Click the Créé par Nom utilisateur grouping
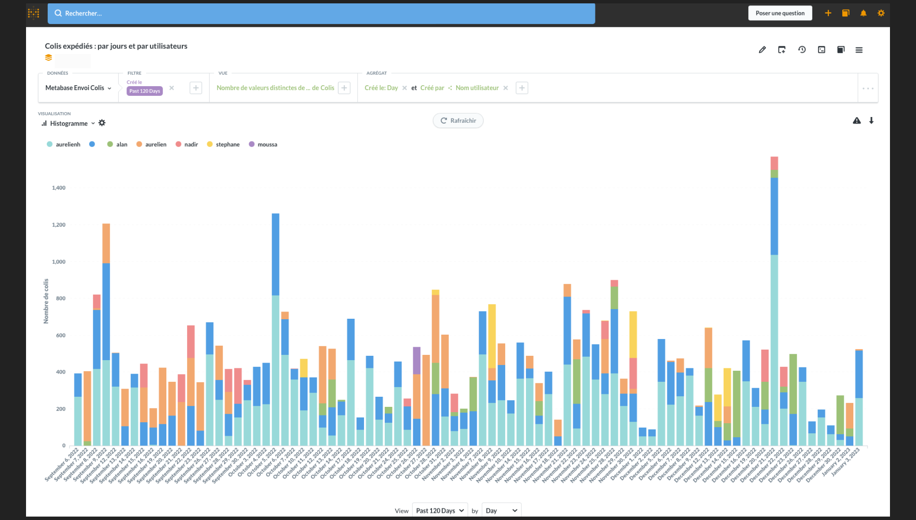 459,88
